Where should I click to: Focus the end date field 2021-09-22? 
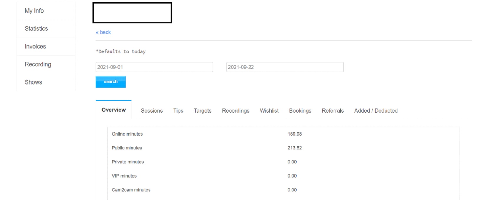pos(285,67)
